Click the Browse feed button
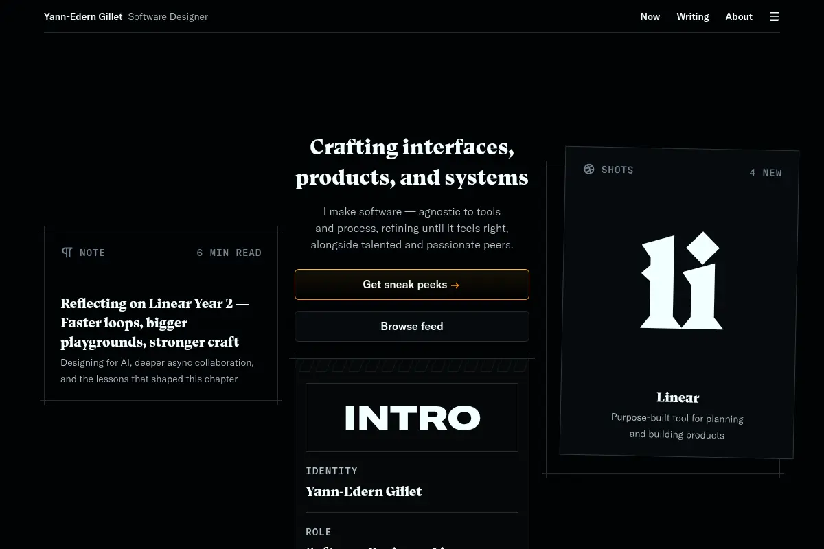Screen dimensions: 824x549 [412, 326]
